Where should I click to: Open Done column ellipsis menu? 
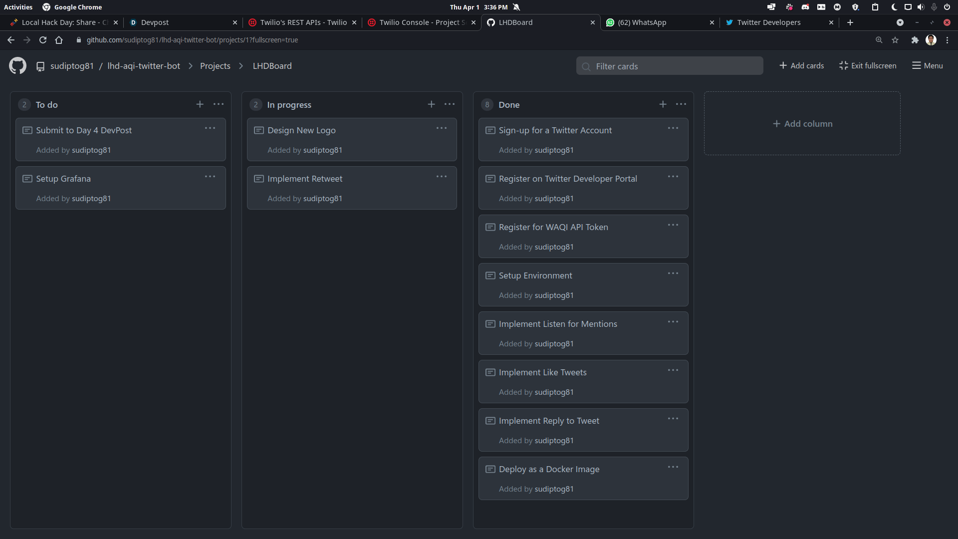[x=681, y=104]
